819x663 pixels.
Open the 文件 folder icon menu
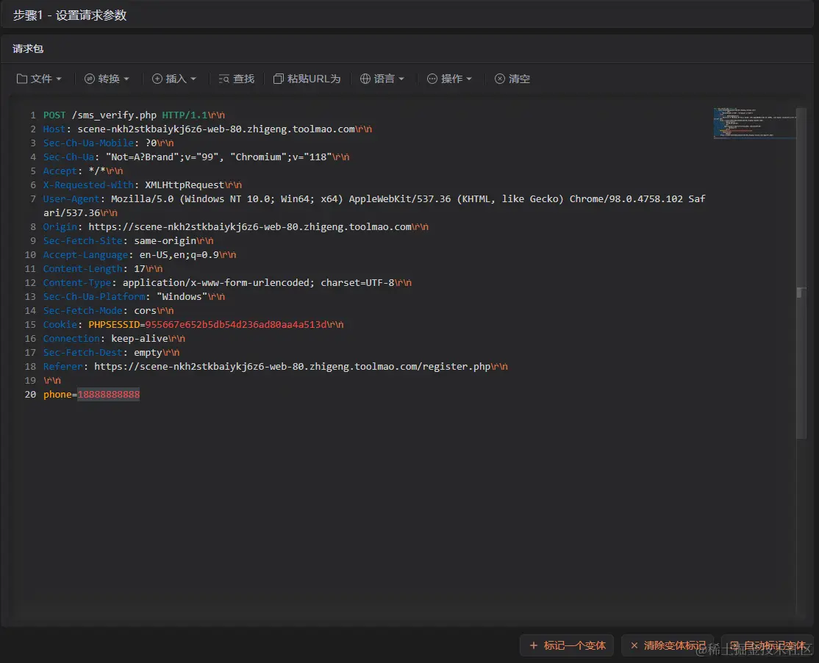point(22,79)
